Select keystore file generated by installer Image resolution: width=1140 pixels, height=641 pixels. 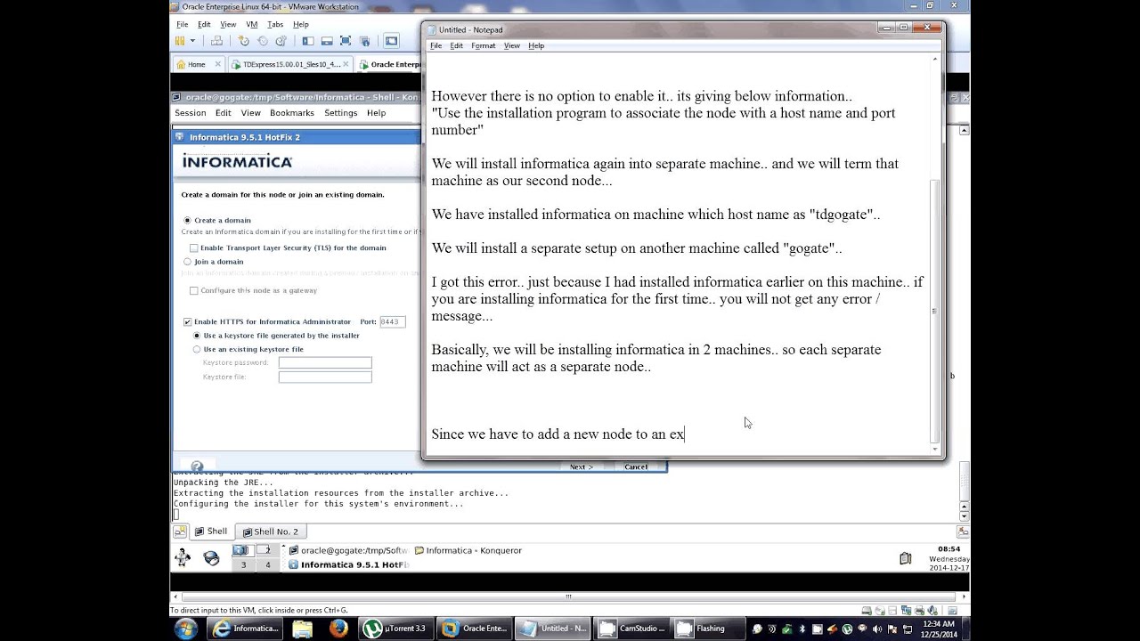pos(197,336)
